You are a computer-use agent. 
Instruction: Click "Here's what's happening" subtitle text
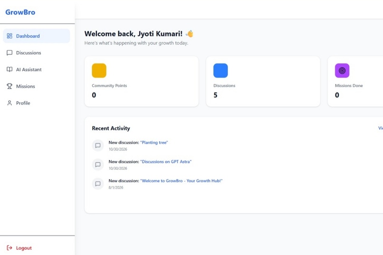[x=136, y=43]
